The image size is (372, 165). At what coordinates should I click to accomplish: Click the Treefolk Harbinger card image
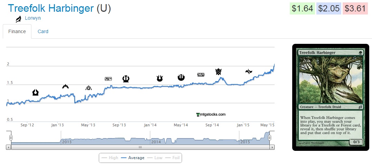(331, 97)
